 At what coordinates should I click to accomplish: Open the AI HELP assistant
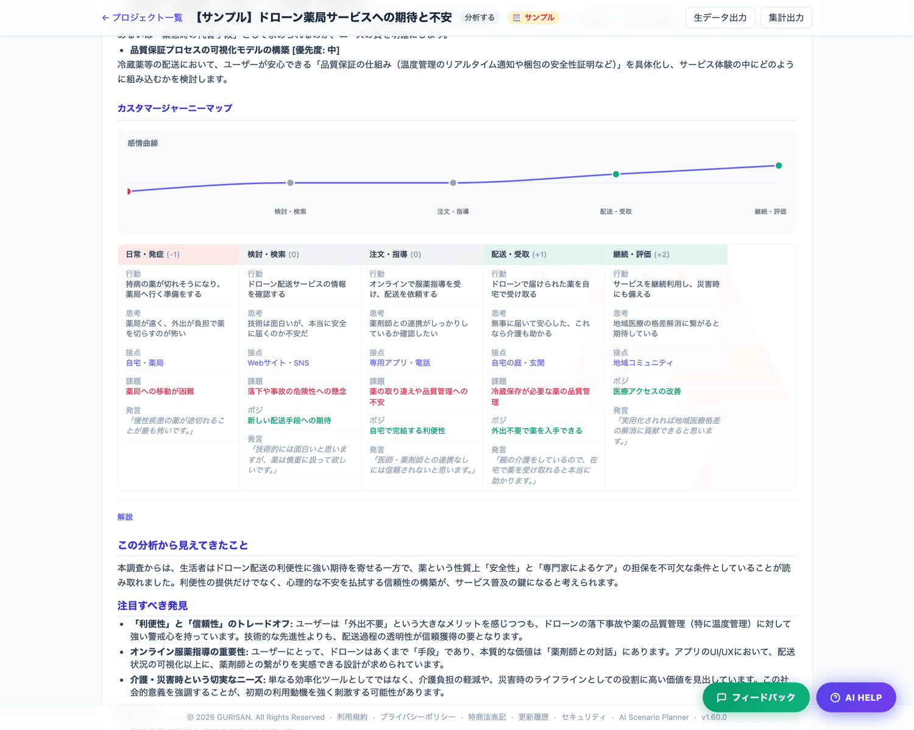(x=856, y=697)
